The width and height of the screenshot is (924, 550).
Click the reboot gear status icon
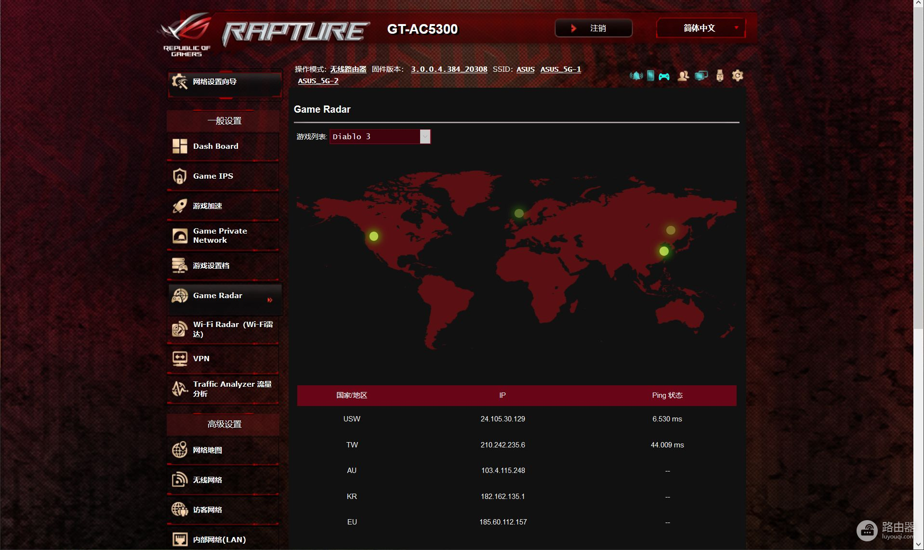tap(737, 76)
